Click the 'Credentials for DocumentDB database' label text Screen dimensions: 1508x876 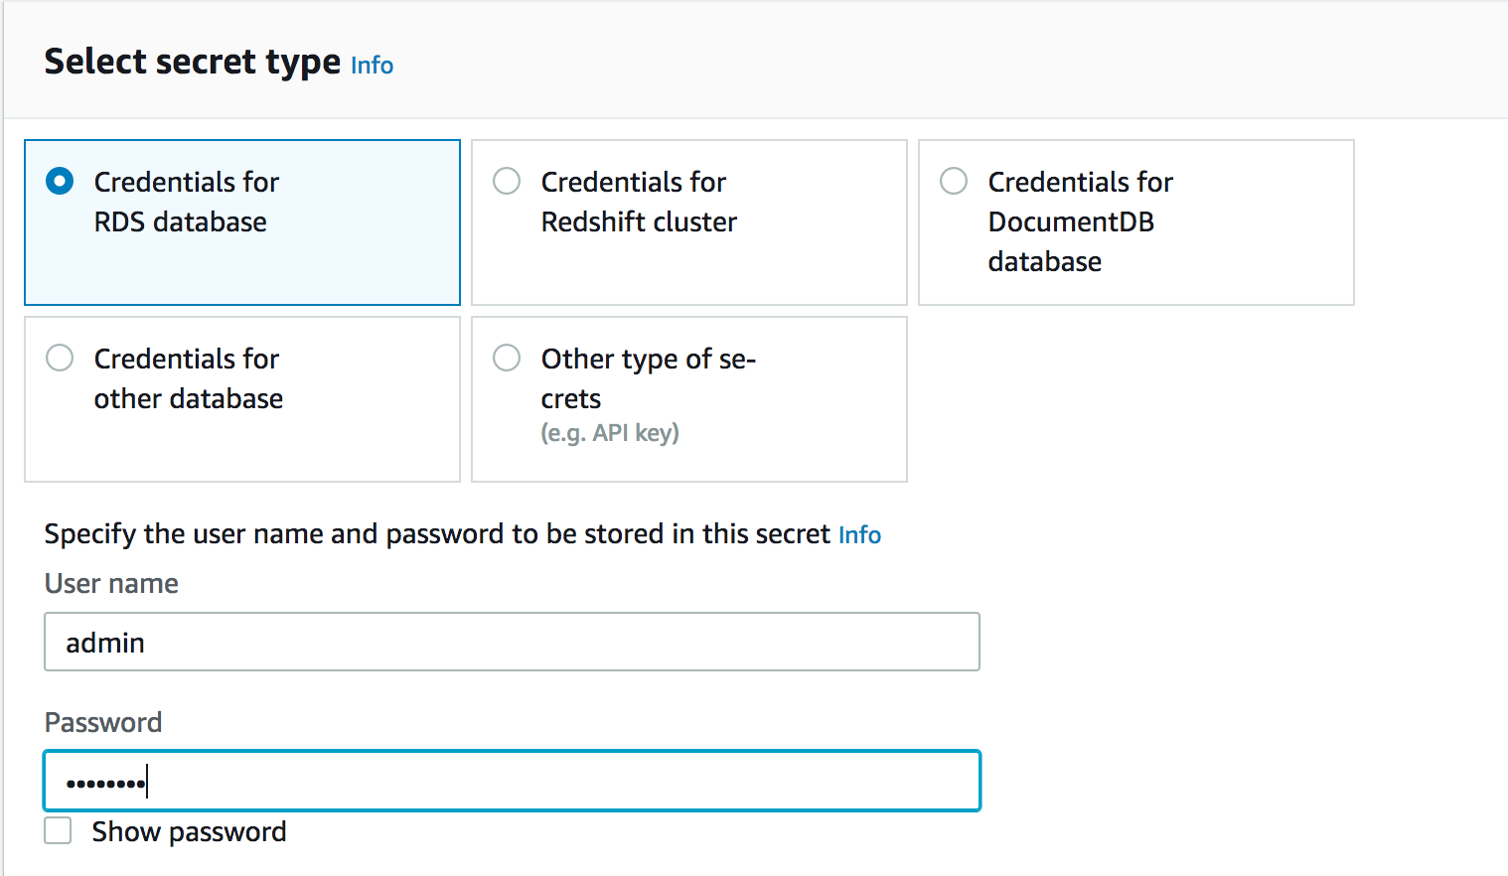click(x=1081, y=221)
